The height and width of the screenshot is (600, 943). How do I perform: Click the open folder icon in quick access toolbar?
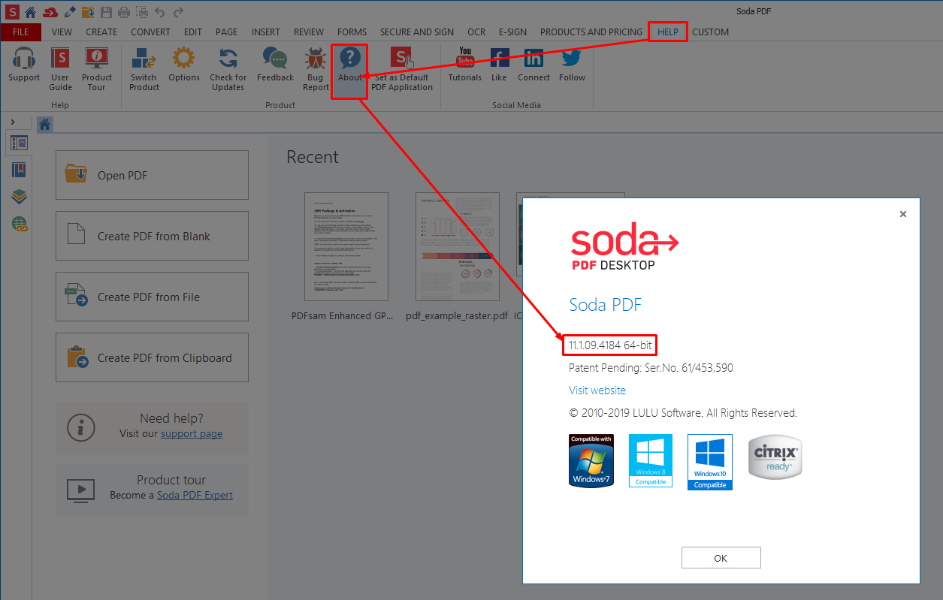click(x=88, y=11)
